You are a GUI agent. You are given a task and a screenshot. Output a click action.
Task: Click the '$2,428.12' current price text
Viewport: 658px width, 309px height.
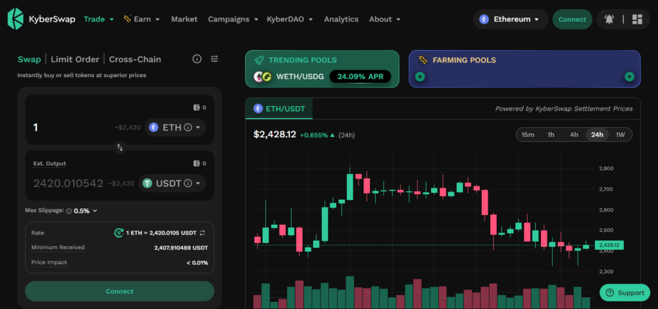pyautogui.click(x=275, y=134)
